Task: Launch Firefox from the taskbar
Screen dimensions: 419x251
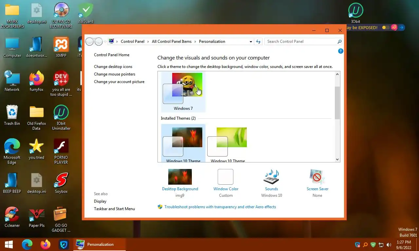Action: pos(46,244)
